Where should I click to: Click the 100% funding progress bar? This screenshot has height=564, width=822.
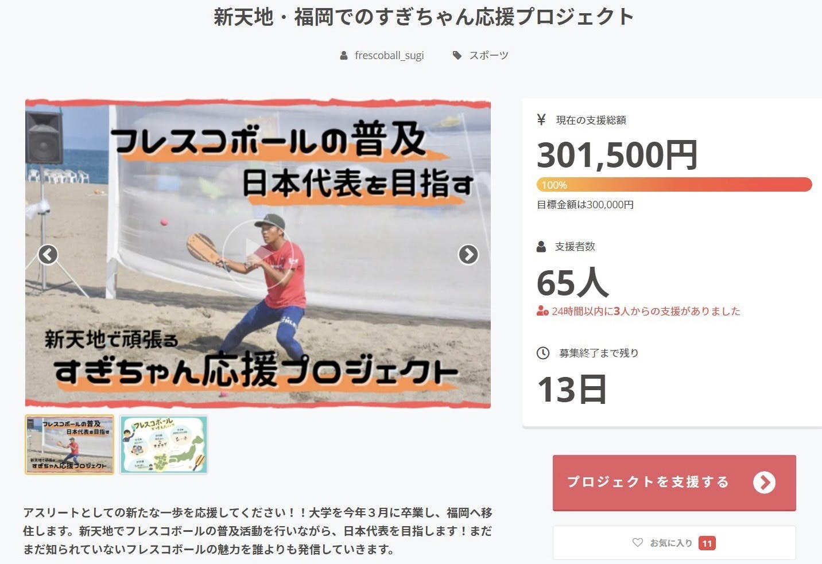(x=674, y=185)
